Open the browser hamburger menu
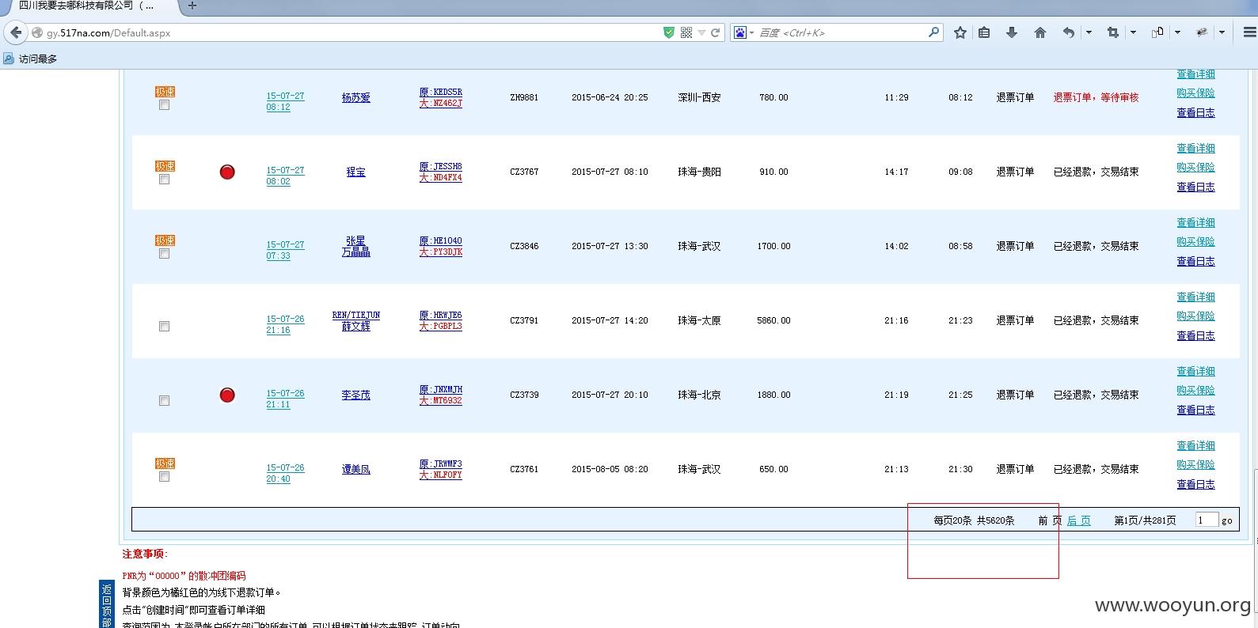Viewport: 1258px width, 628px height. [1250, 32]
